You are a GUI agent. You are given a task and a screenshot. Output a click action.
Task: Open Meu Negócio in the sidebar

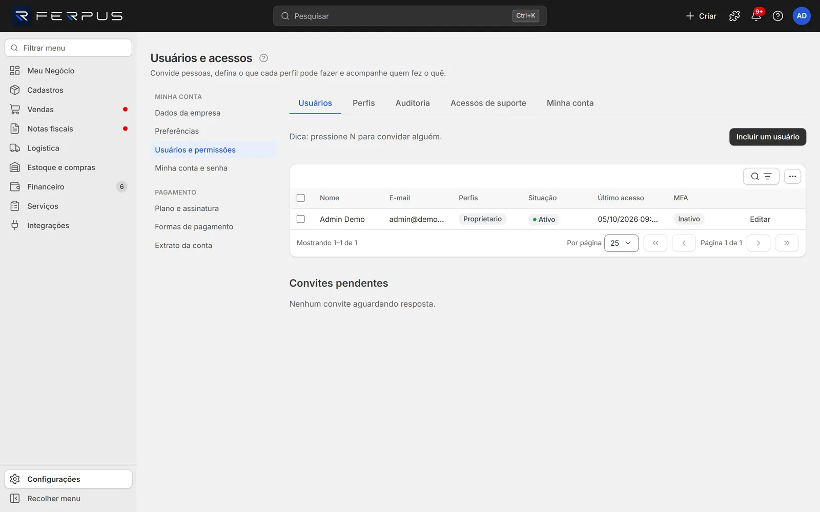[68, 71]
